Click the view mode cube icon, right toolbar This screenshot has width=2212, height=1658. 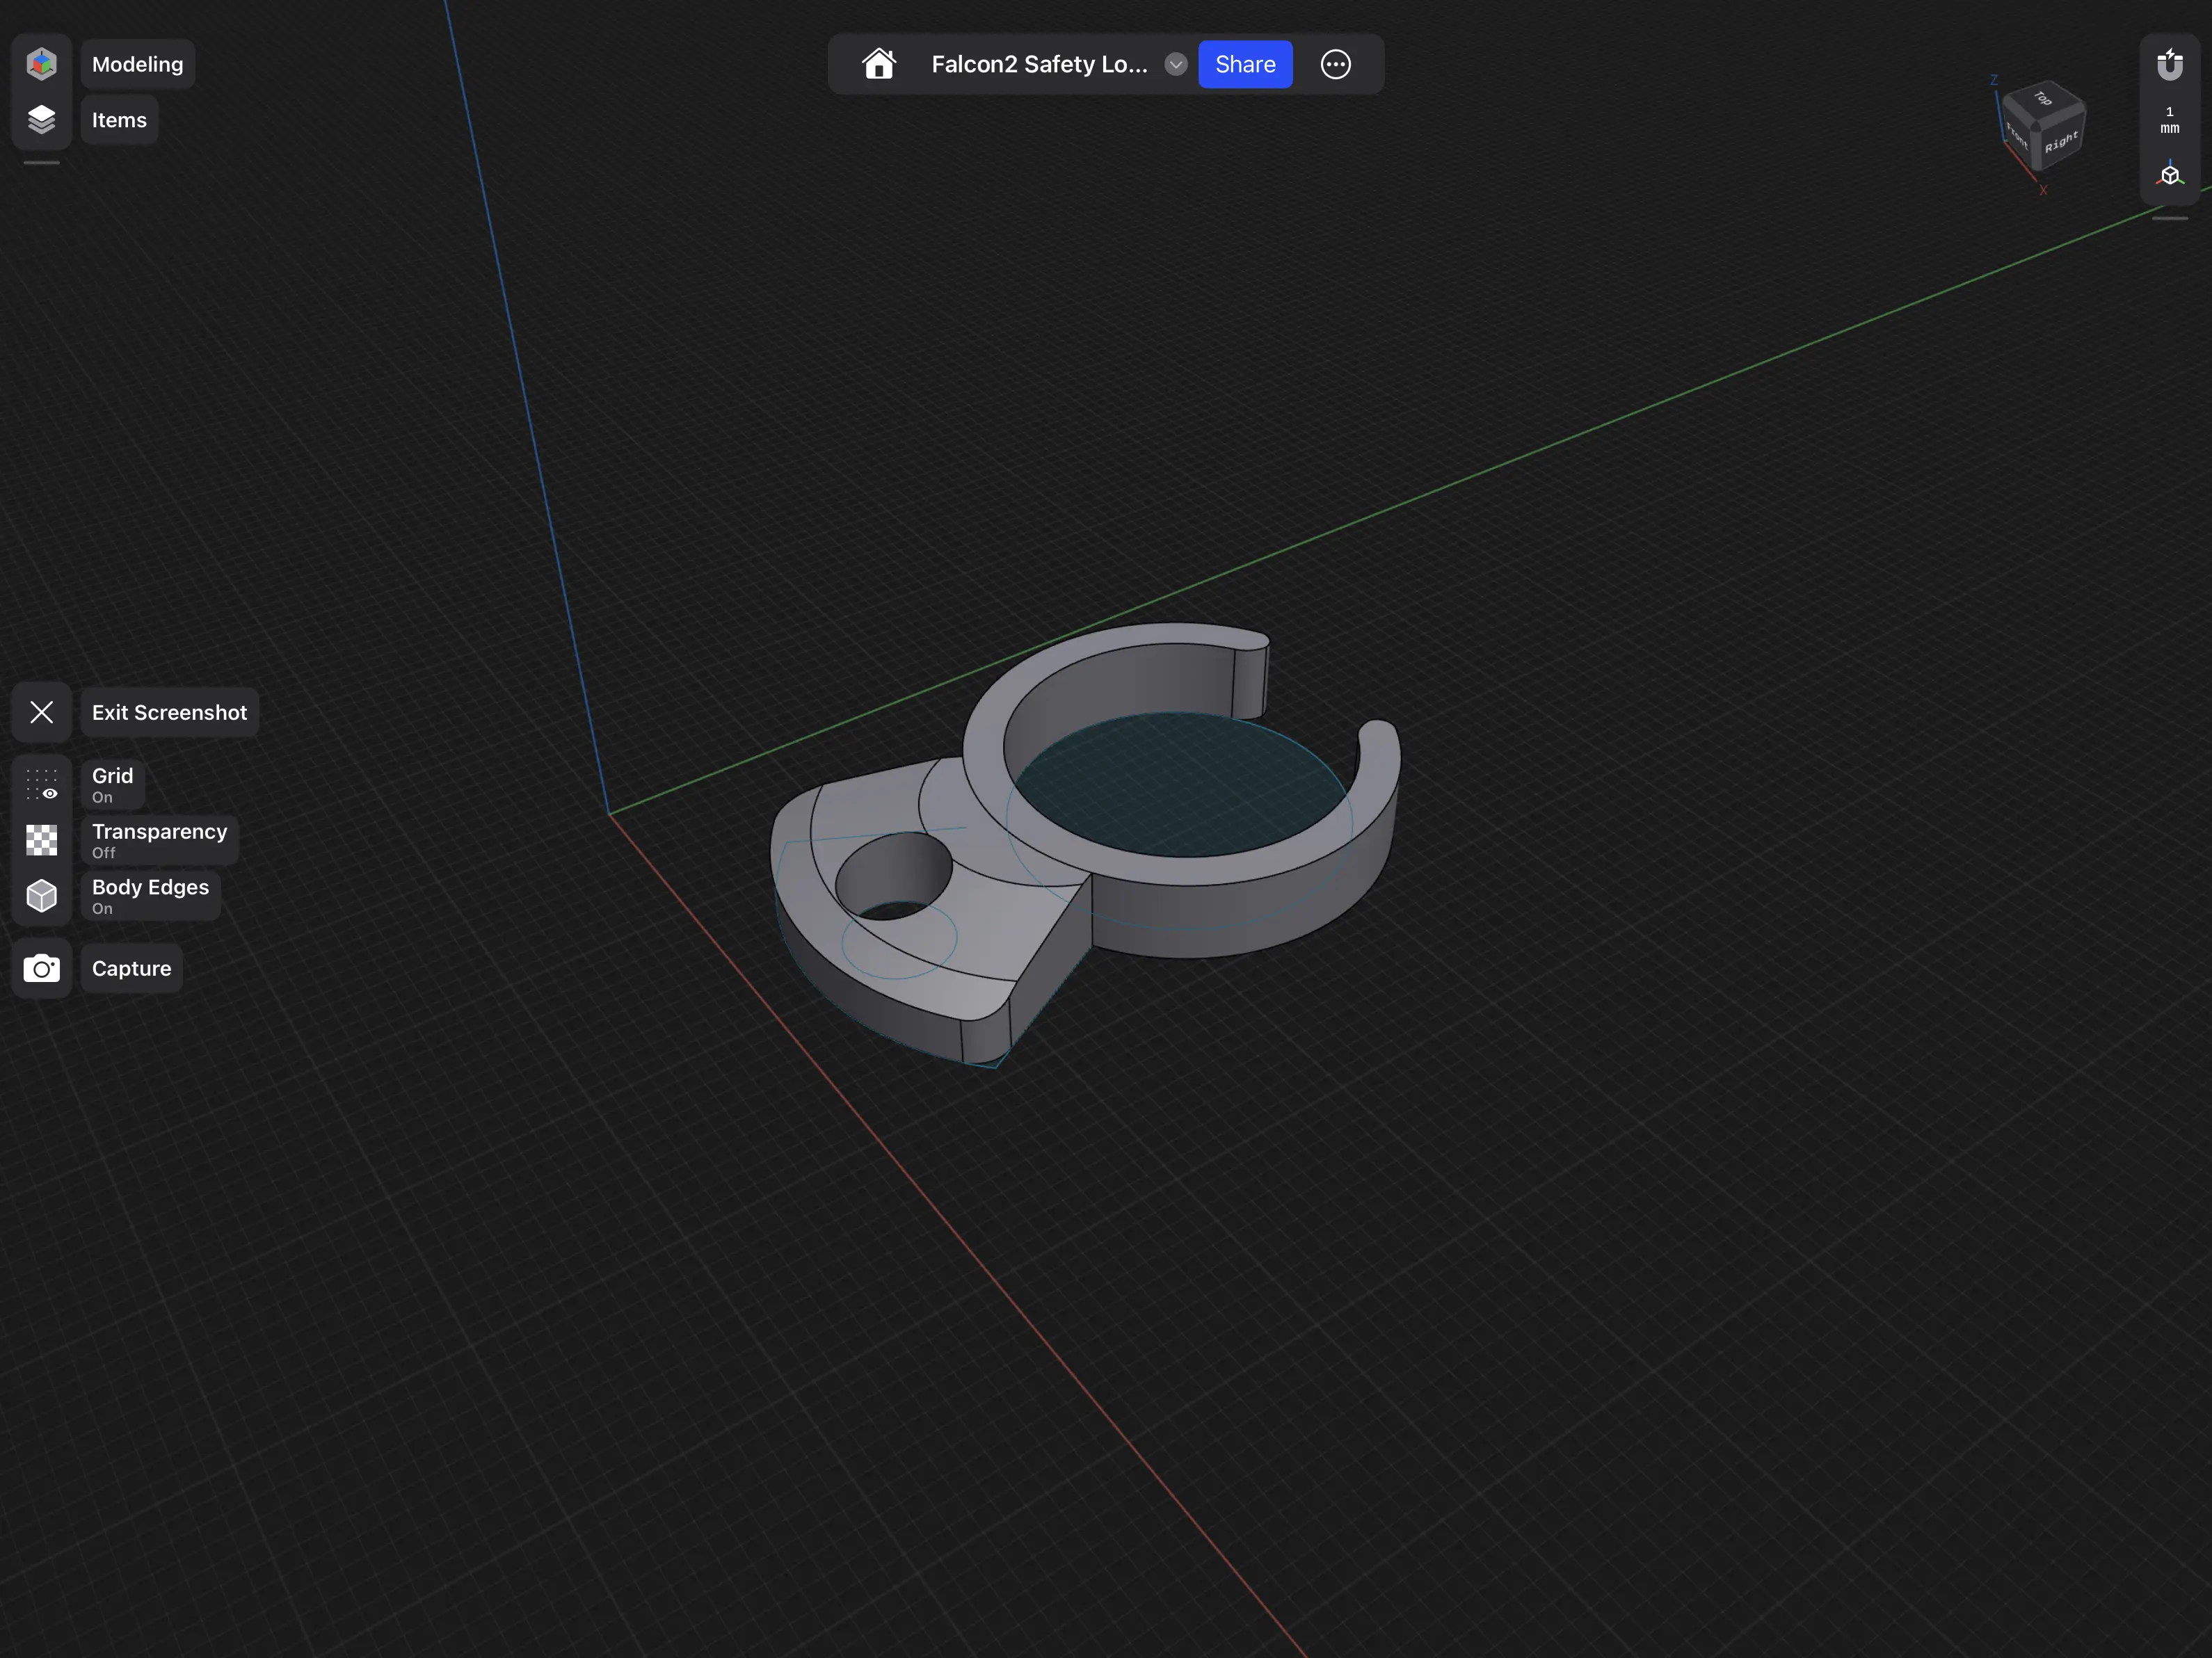(x=2169, y=175)
